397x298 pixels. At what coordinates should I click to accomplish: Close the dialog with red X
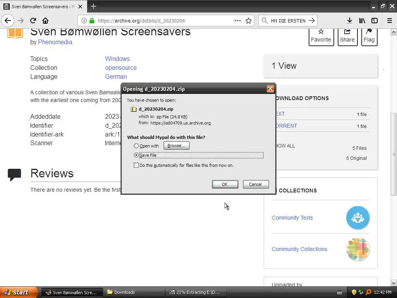[x=270, y=89]
